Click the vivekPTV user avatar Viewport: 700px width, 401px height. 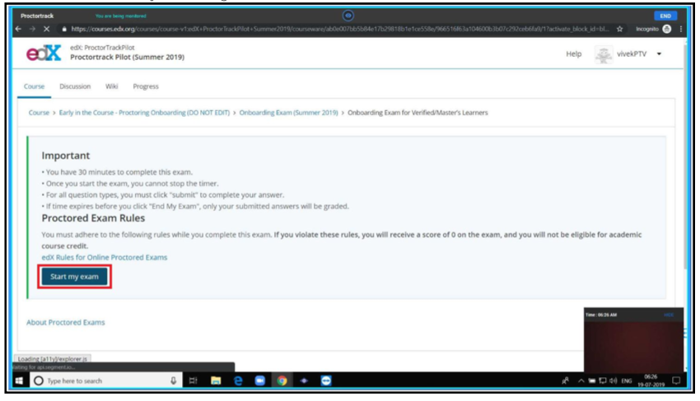(x=603, y=54)
